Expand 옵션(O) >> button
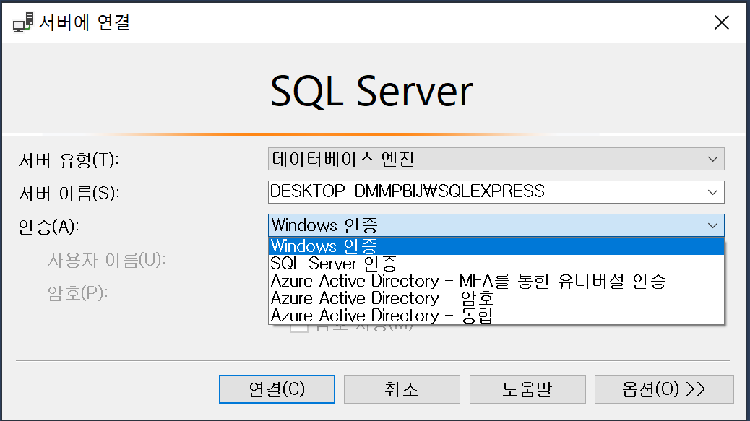This screenshot has width=750, height=421. pyautogui.click(x=664, y=389)
